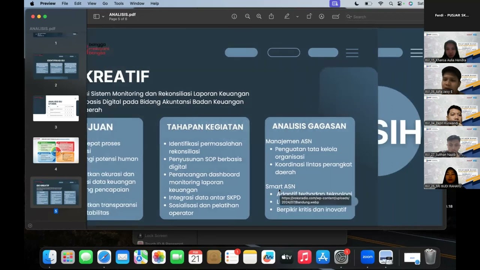The image size is (480, 270).
Task: Open the Apple menu
Action: pyautogui.click(x=32, y=3)
